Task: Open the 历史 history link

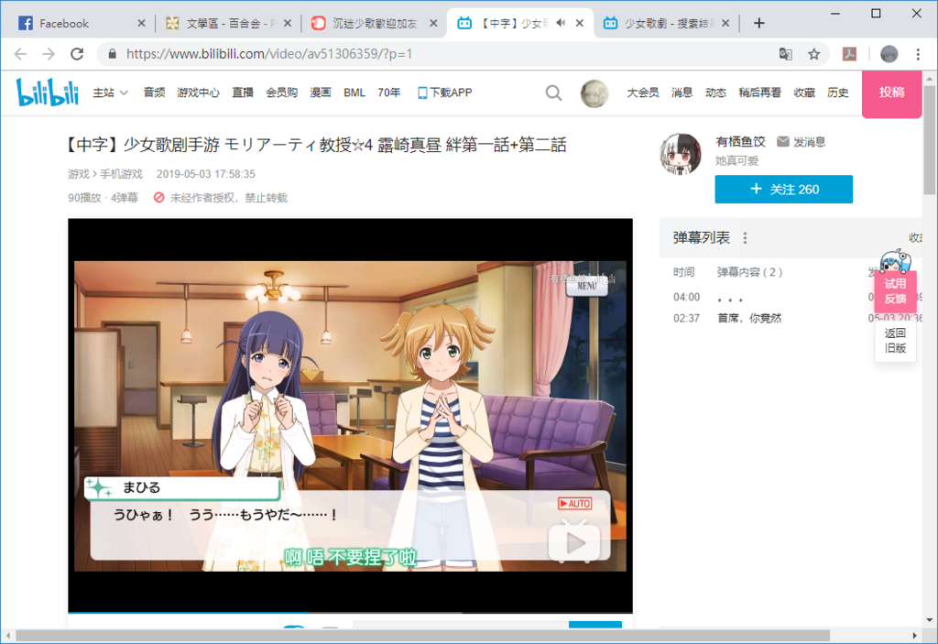Action: (837, 93)
